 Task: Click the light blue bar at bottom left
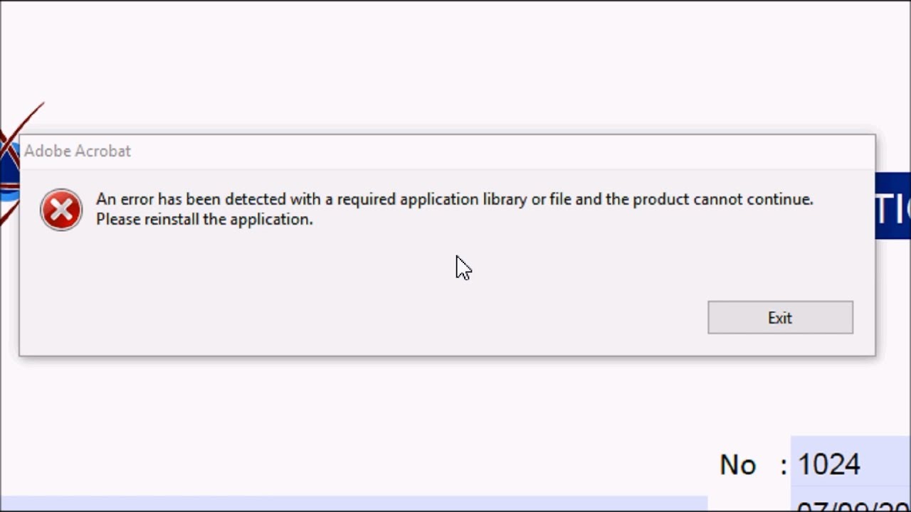(356, 504)
